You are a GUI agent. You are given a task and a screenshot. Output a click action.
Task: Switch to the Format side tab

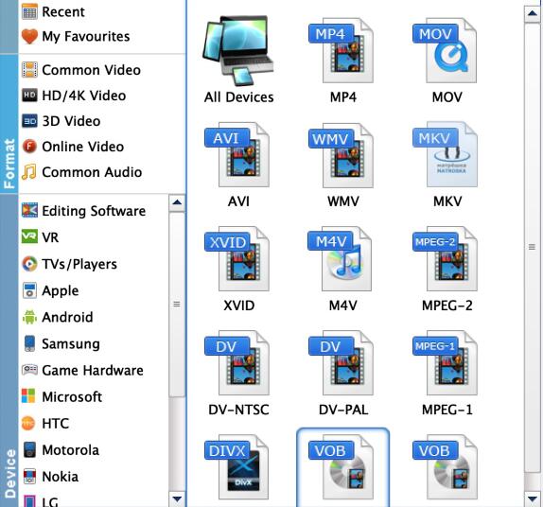(9, 123)
